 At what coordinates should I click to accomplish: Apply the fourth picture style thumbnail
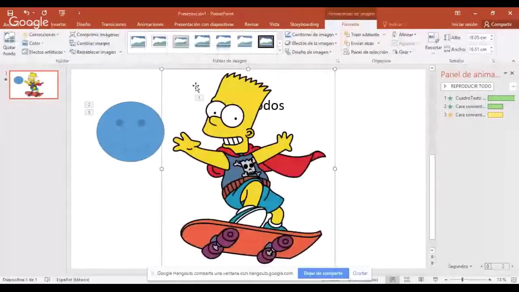click(202, 41)
